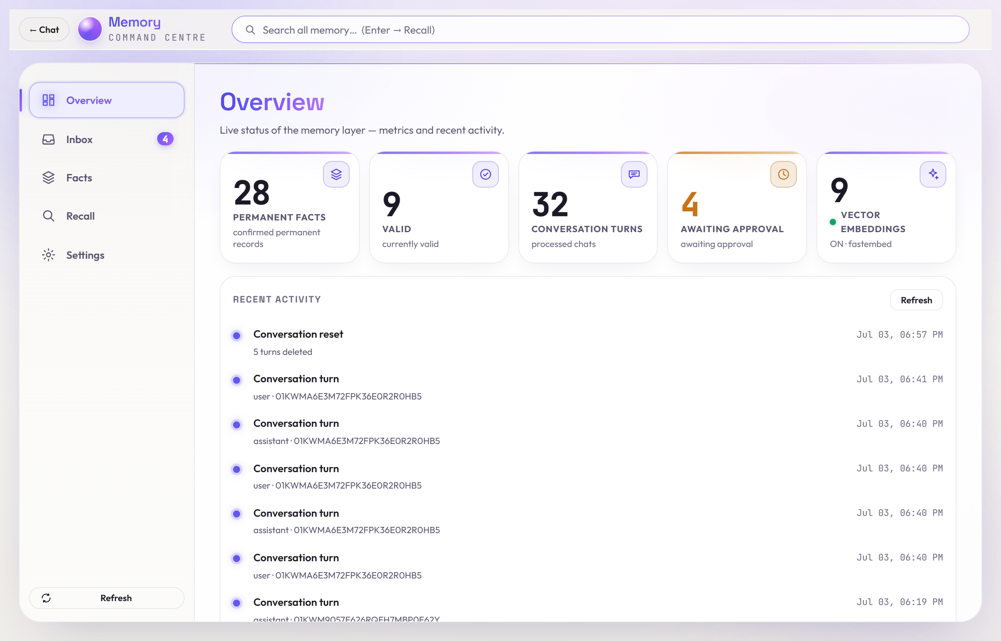Image resolution: width=1001 pixels, height=641 pixels.
Task: Click the bullet dot beside Conversation reset
Action: (237, 335)
